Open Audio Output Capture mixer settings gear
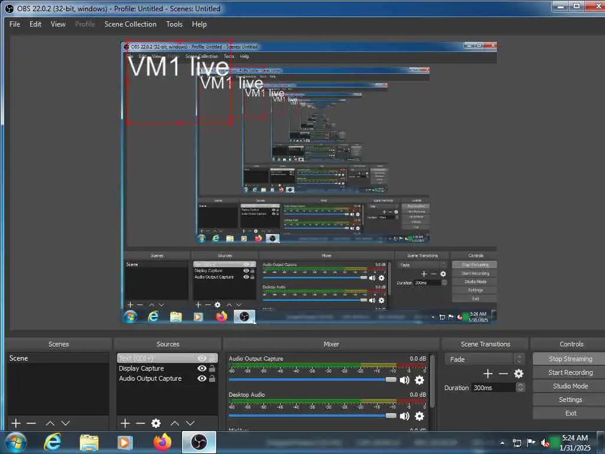 pyautogui.click(x=419, y=380)
